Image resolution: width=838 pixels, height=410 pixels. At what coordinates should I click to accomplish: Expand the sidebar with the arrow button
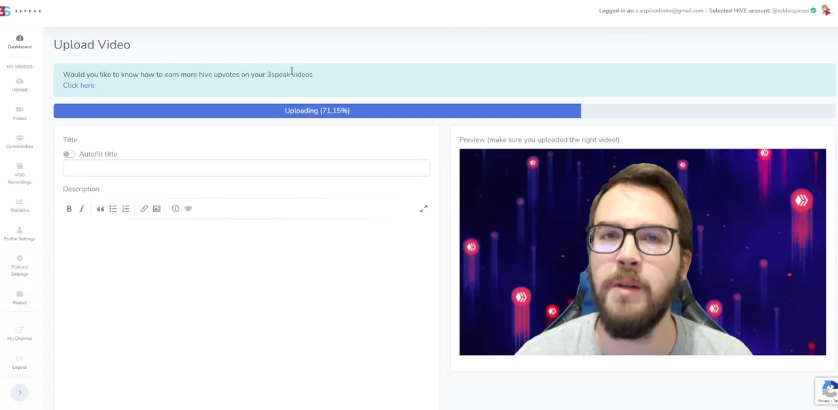click(20, 392)
